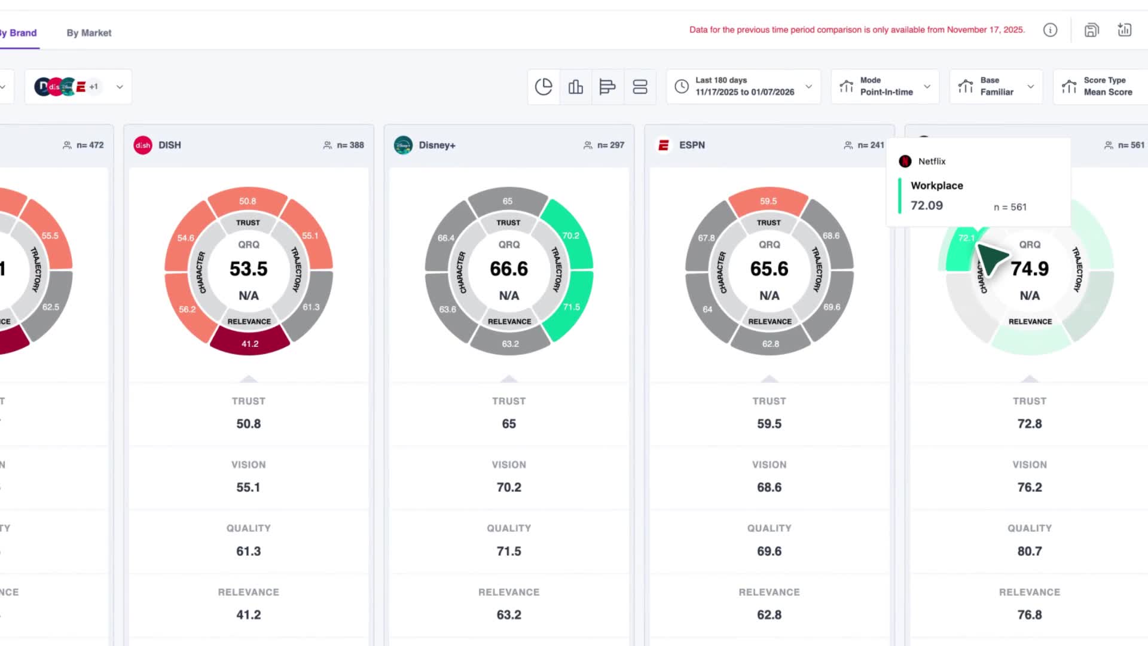Switch to vertical bar chart view
This screenshot has height=646, width=1148.
[x=576, y=87]
